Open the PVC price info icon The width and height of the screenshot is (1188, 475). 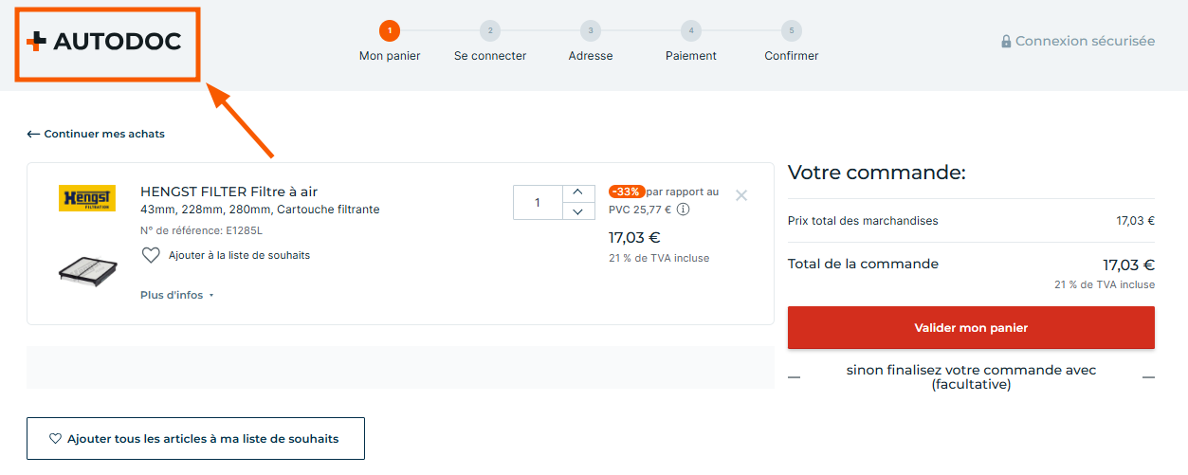(683, 210)
